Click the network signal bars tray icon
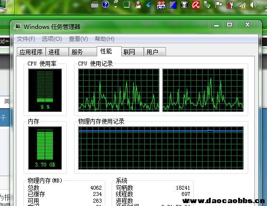Image resolution: width=267 pixels, height=206 pixels. coord(242,5)
